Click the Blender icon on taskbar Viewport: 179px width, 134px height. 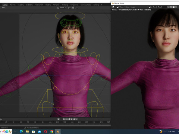point(58,131)
